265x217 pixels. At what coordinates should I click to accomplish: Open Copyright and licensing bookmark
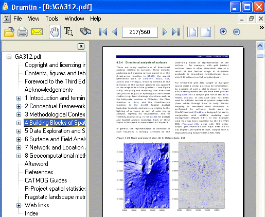(55, 65)
